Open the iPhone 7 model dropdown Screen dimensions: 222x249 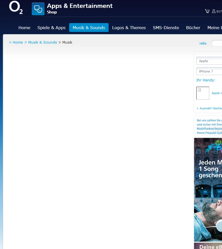click(209, 71)
